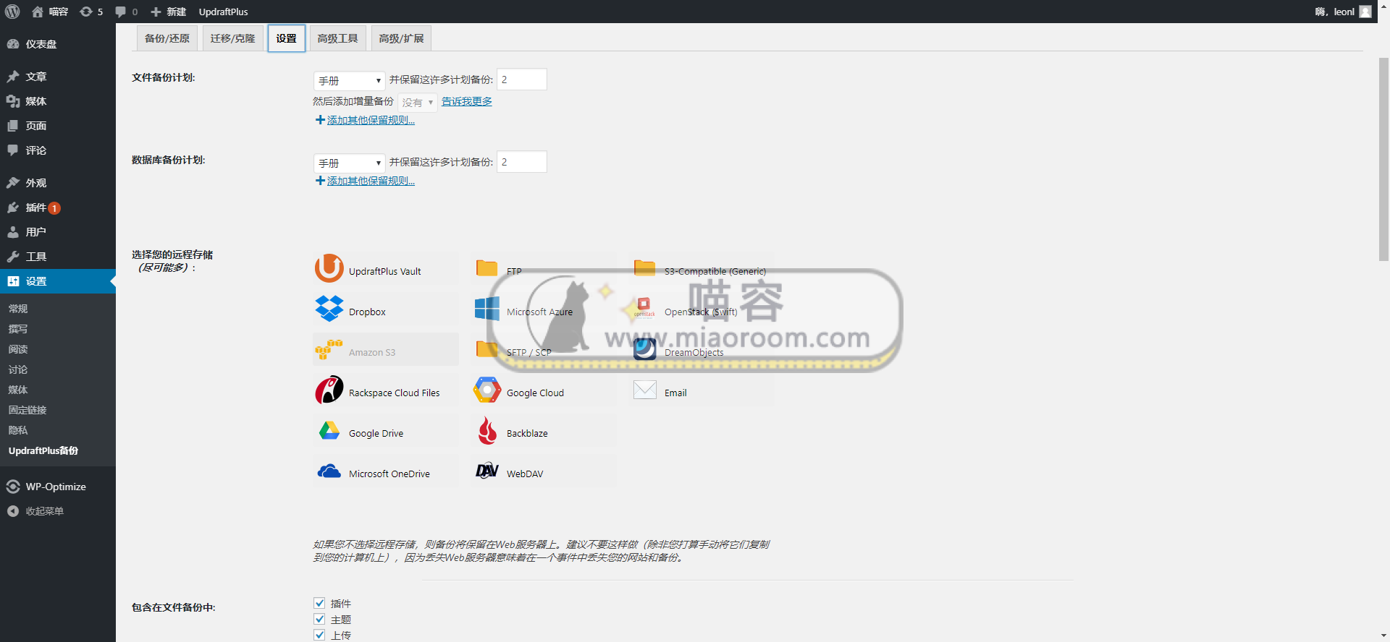Screen dimensions: 1390x642
Task: Toggle 主题 checkbox in file backup
Action: [319, 619]
